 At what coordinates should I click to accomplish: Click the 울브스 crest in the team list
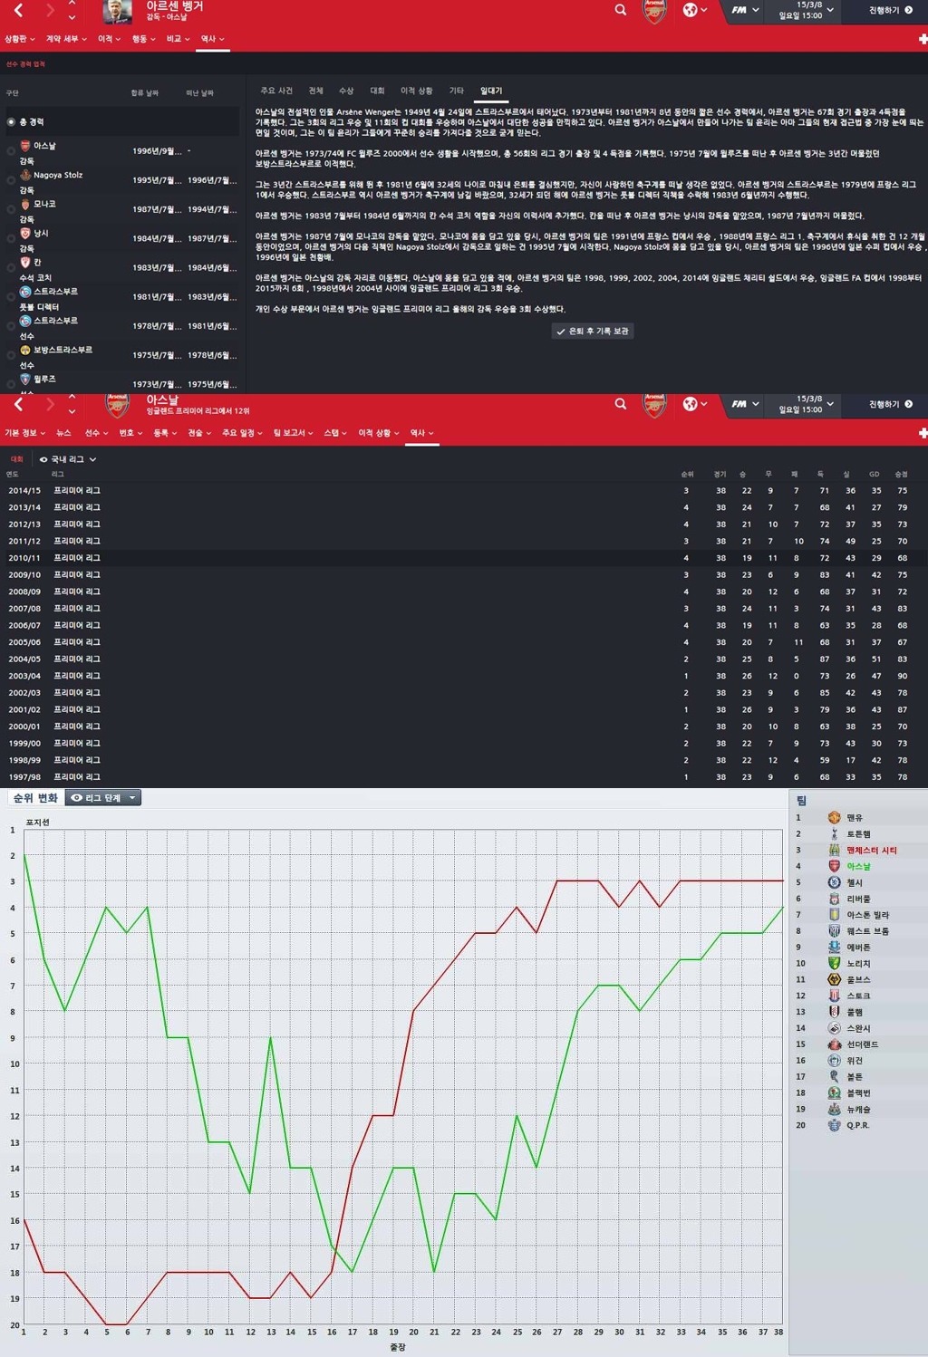(835, 979)
